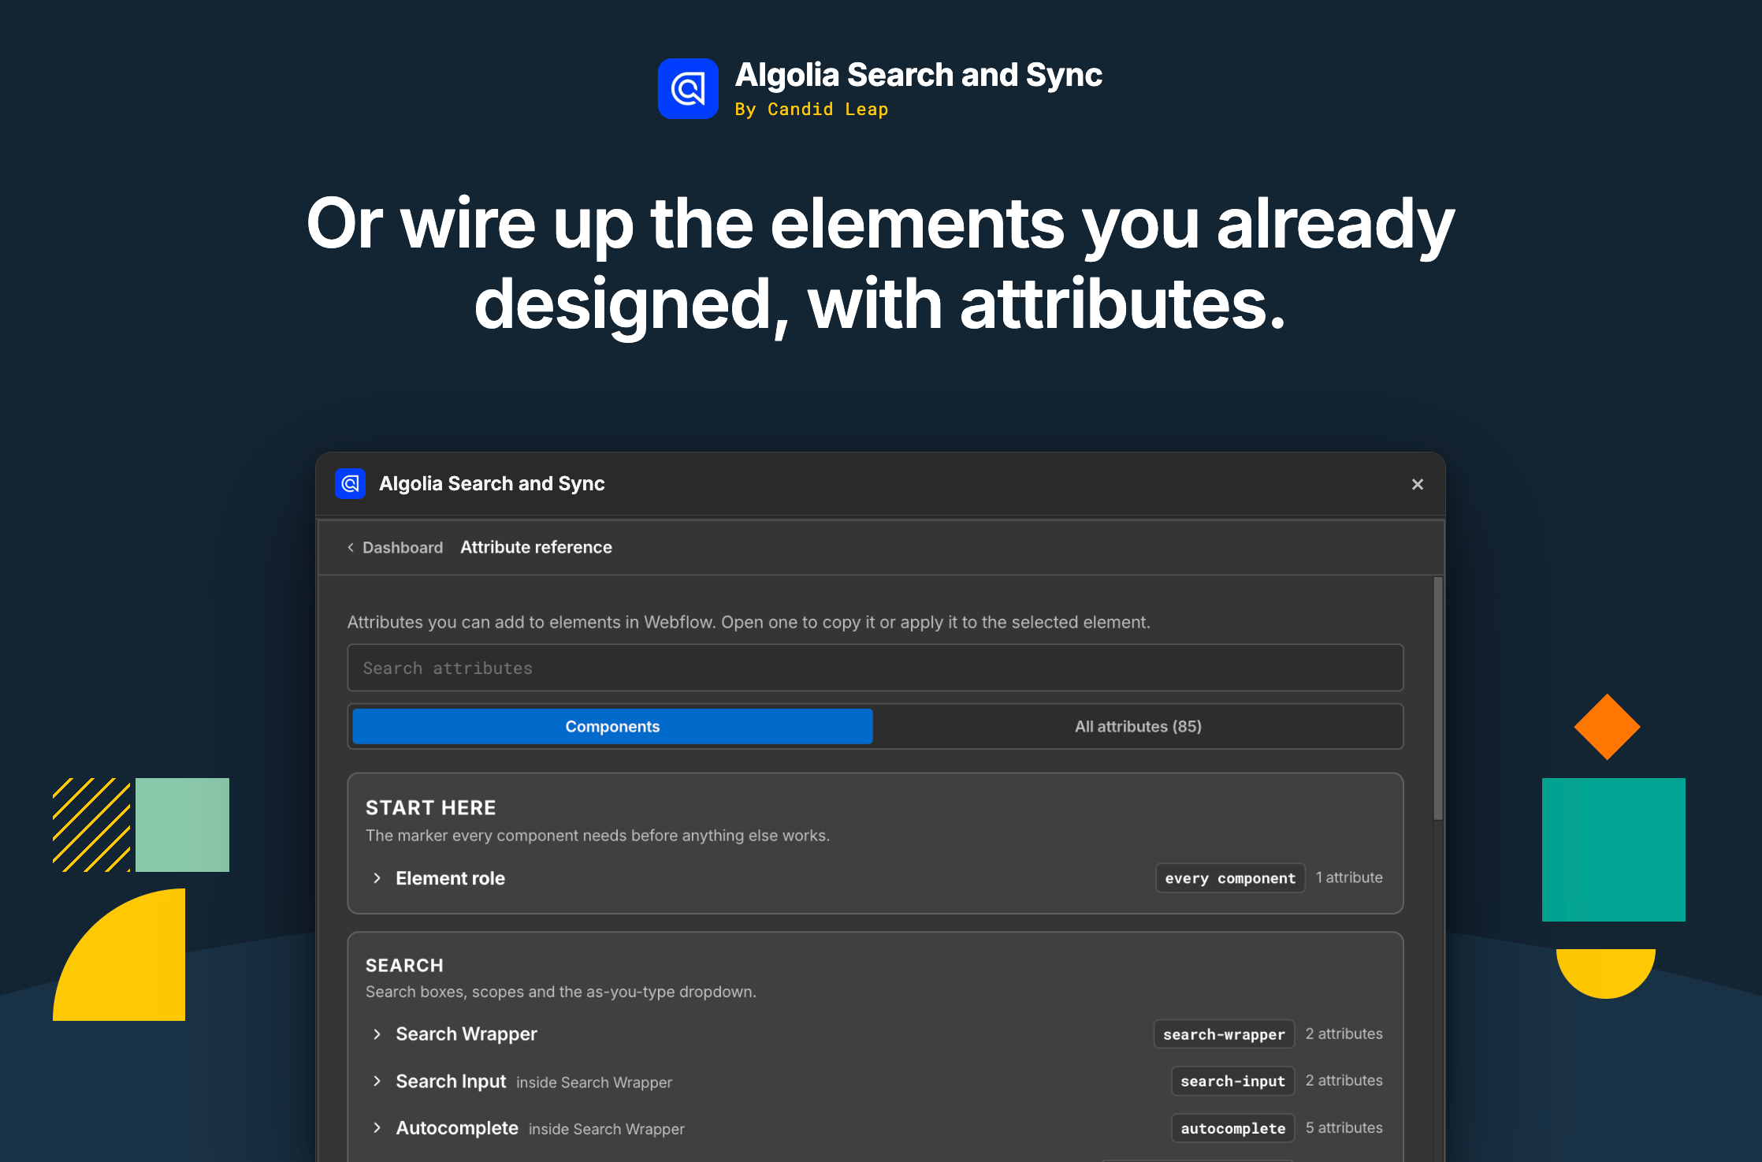Open the Dashboard breadcrumb link
1762x1162 pixels.
coord(403,547)
